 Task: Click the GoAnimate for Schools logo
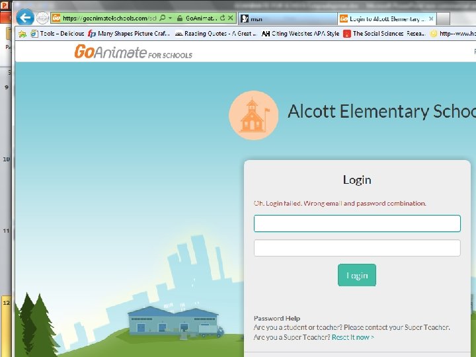134,52
